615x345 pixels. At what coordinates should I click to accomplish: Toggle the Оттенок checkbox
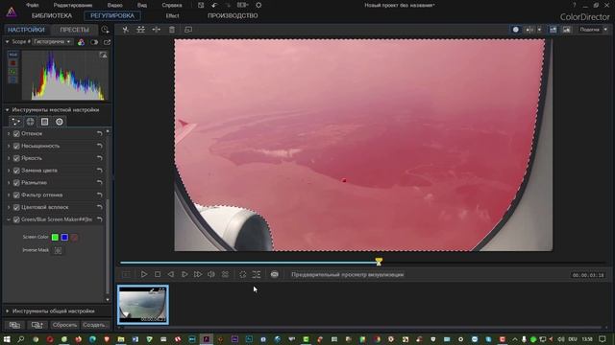[16, 134]
